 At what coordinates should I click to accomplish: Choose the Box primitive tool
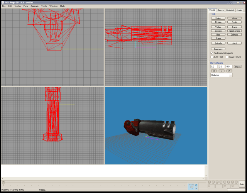click(218, 35)
